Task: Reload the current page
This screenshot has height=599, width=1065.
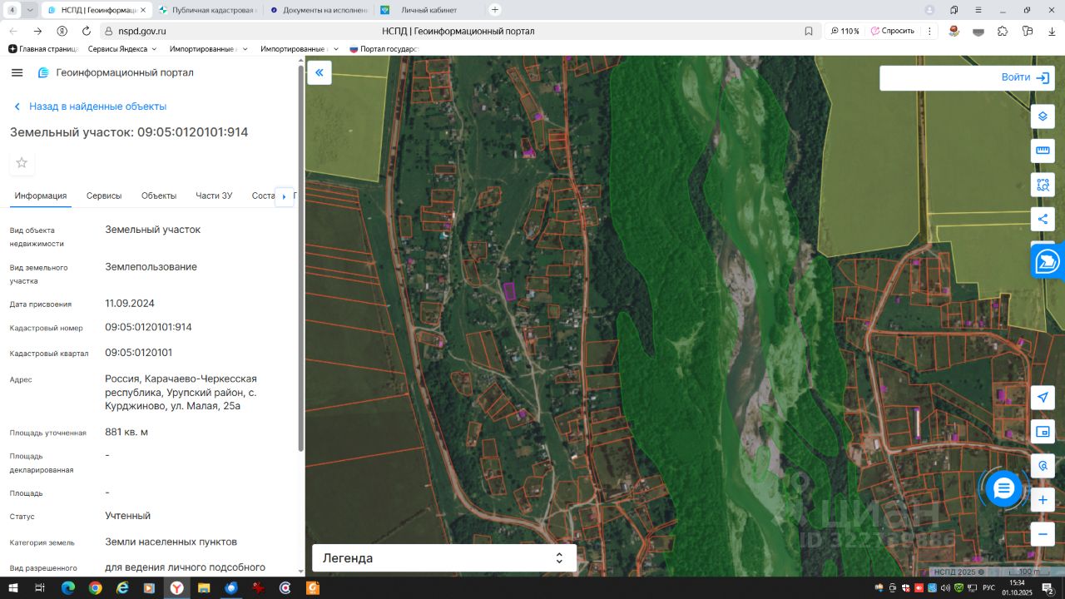Action: click(86, 31)
